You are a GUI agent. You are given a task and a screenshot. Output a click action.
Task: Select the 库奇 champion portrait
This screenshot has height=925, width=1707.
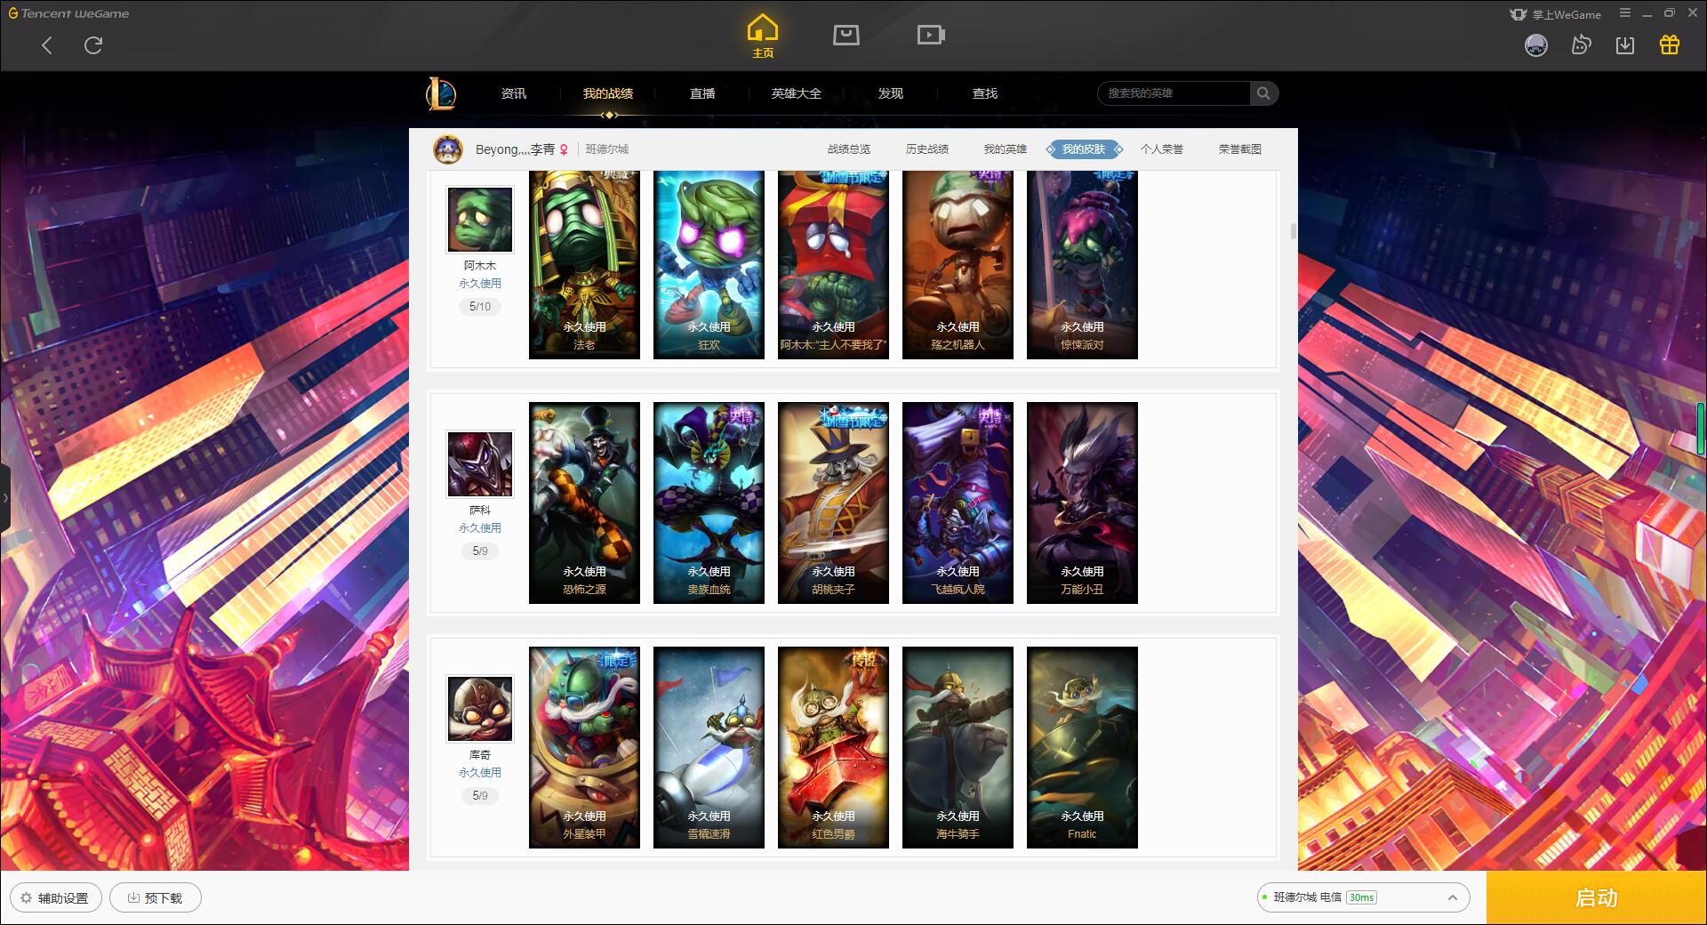(480, 709)
